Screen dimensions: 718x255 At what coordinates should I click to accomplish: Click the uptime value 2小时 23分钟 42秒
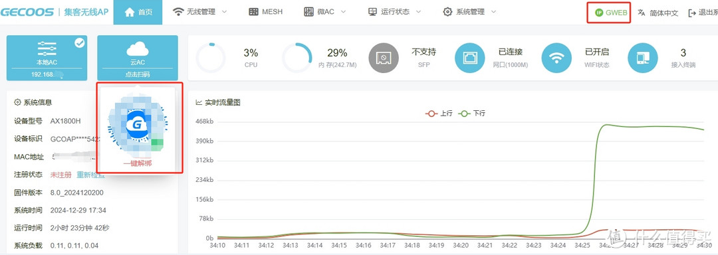pyautogui.click(x=80, y=228)
